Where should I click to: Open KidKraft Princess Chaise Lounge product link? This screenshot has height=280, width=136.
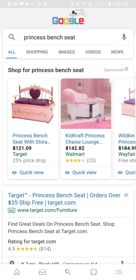coord(85,139)
